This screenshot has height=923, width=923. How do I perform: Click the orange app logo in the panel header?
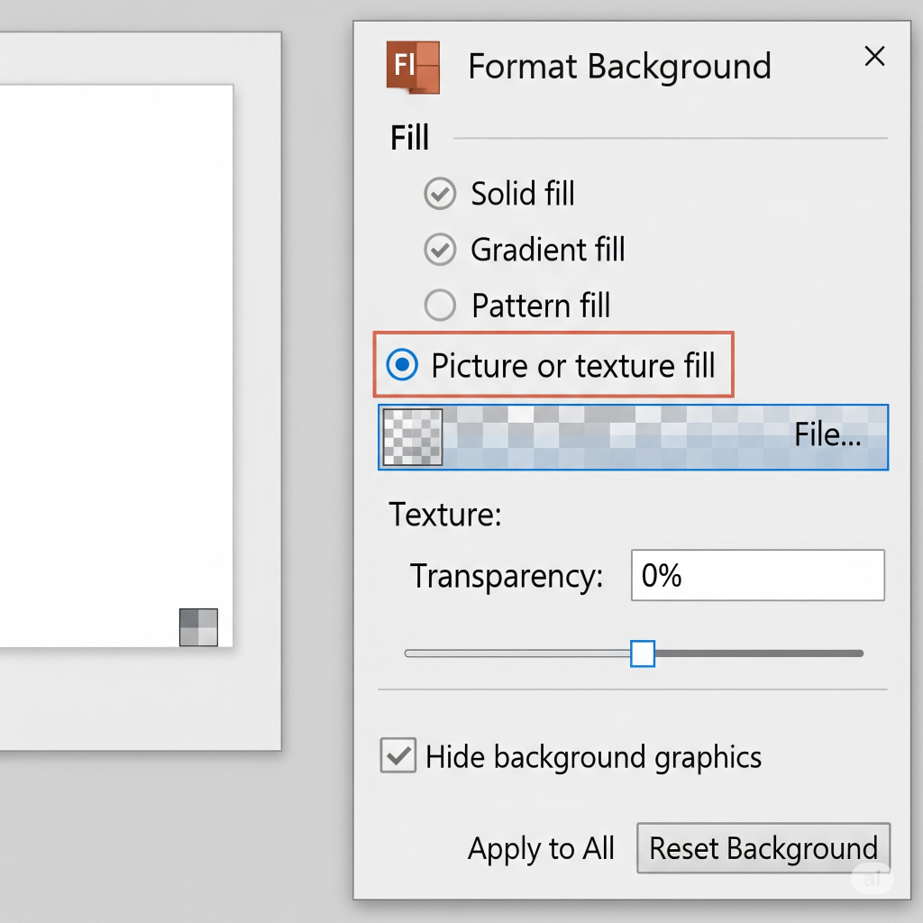[412, 67]
